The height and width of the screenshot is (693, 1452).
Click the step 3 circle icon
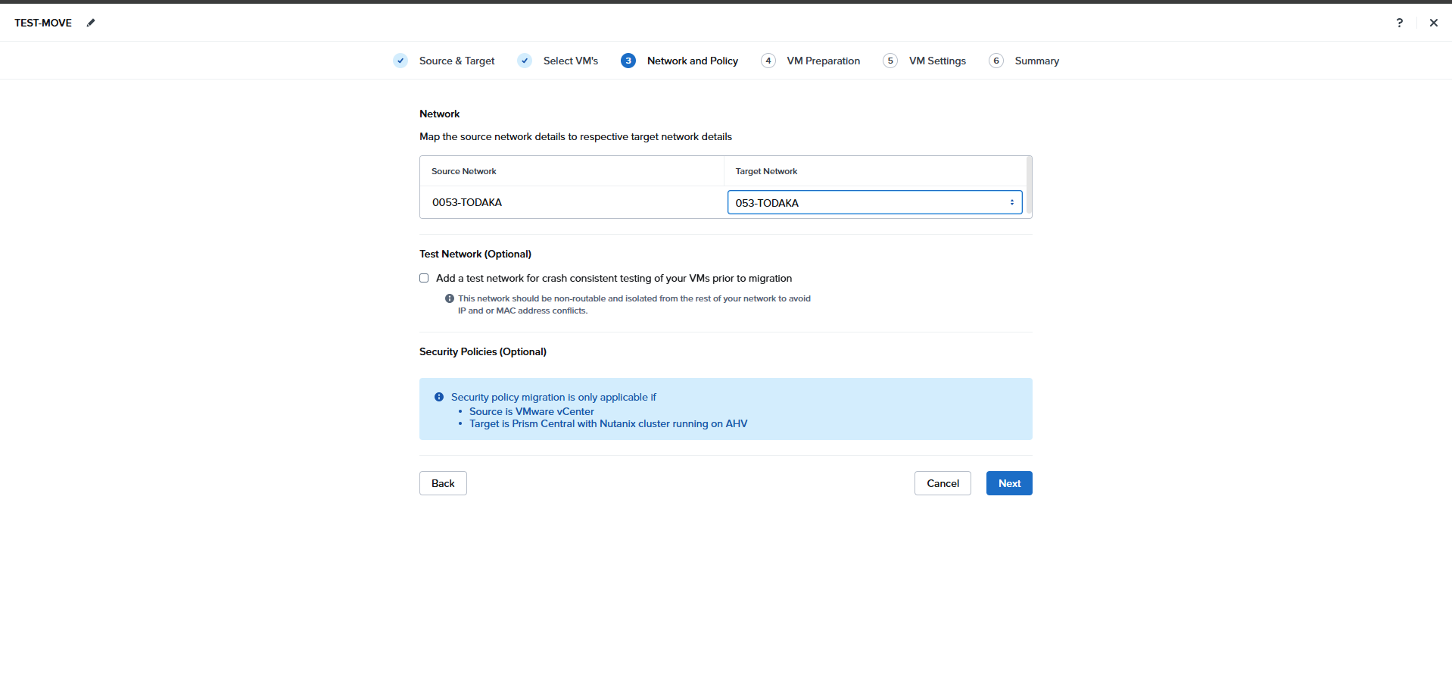tap(628, 61)
